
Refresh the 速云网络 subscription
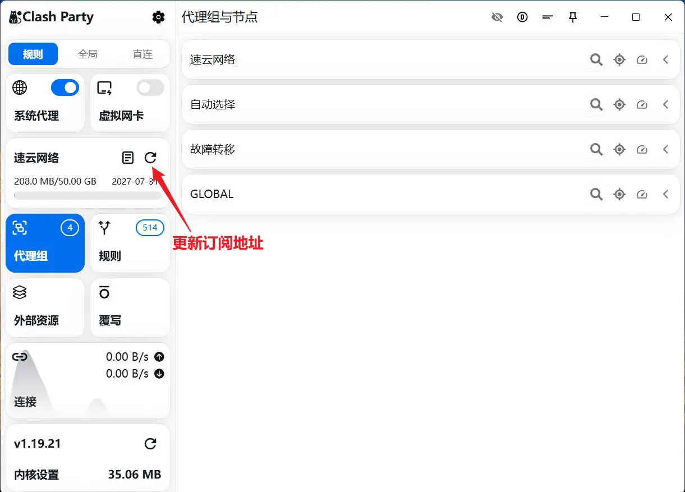[150, 158]
